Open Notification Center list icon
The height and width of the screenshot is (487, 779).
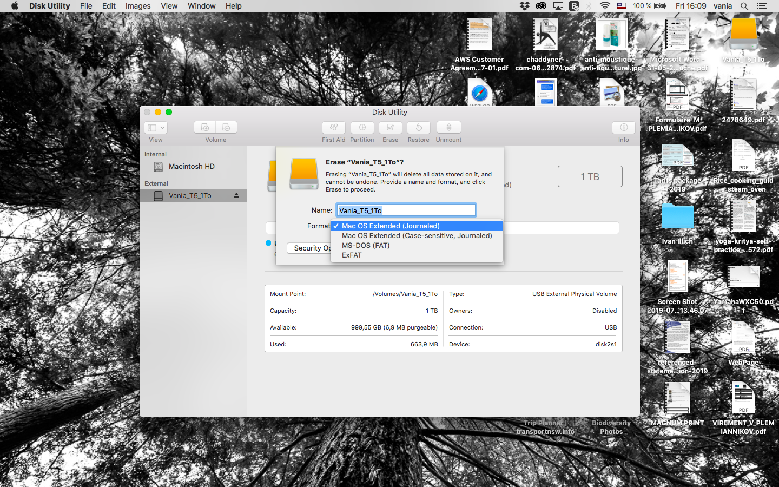(x=762, y=6)
